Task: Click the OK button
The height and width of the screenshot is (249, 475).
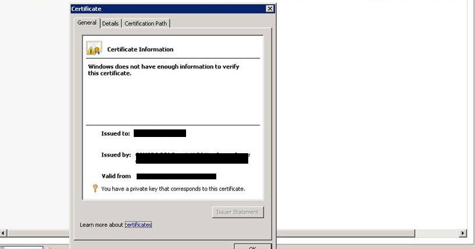Action: 252,247
